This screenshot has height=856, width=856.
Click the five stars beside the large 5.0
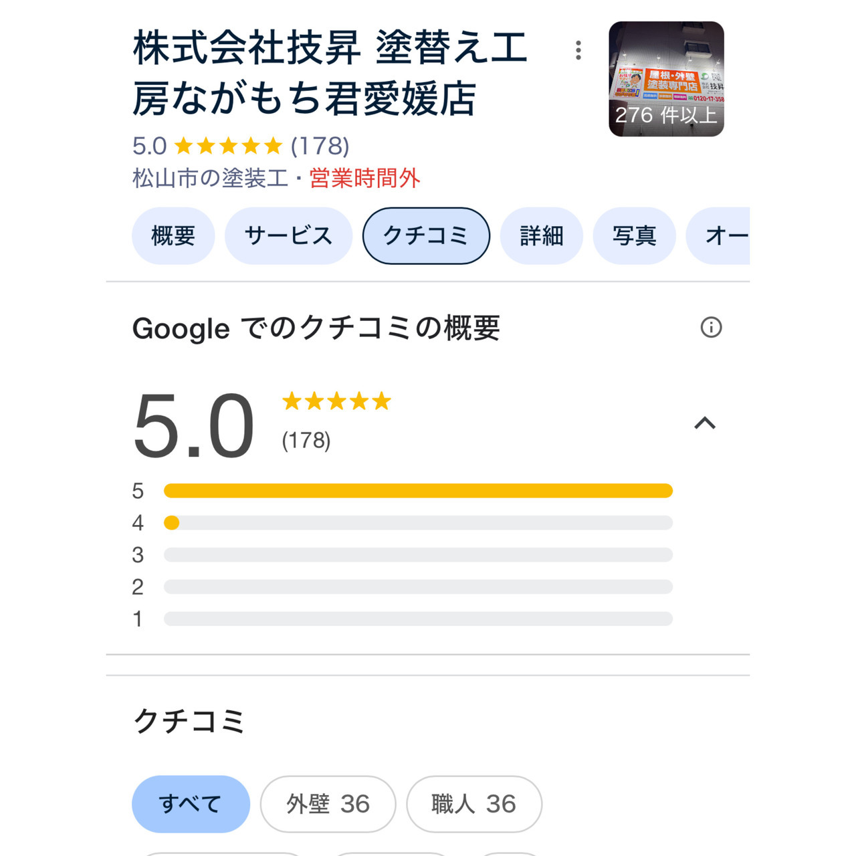336,401
